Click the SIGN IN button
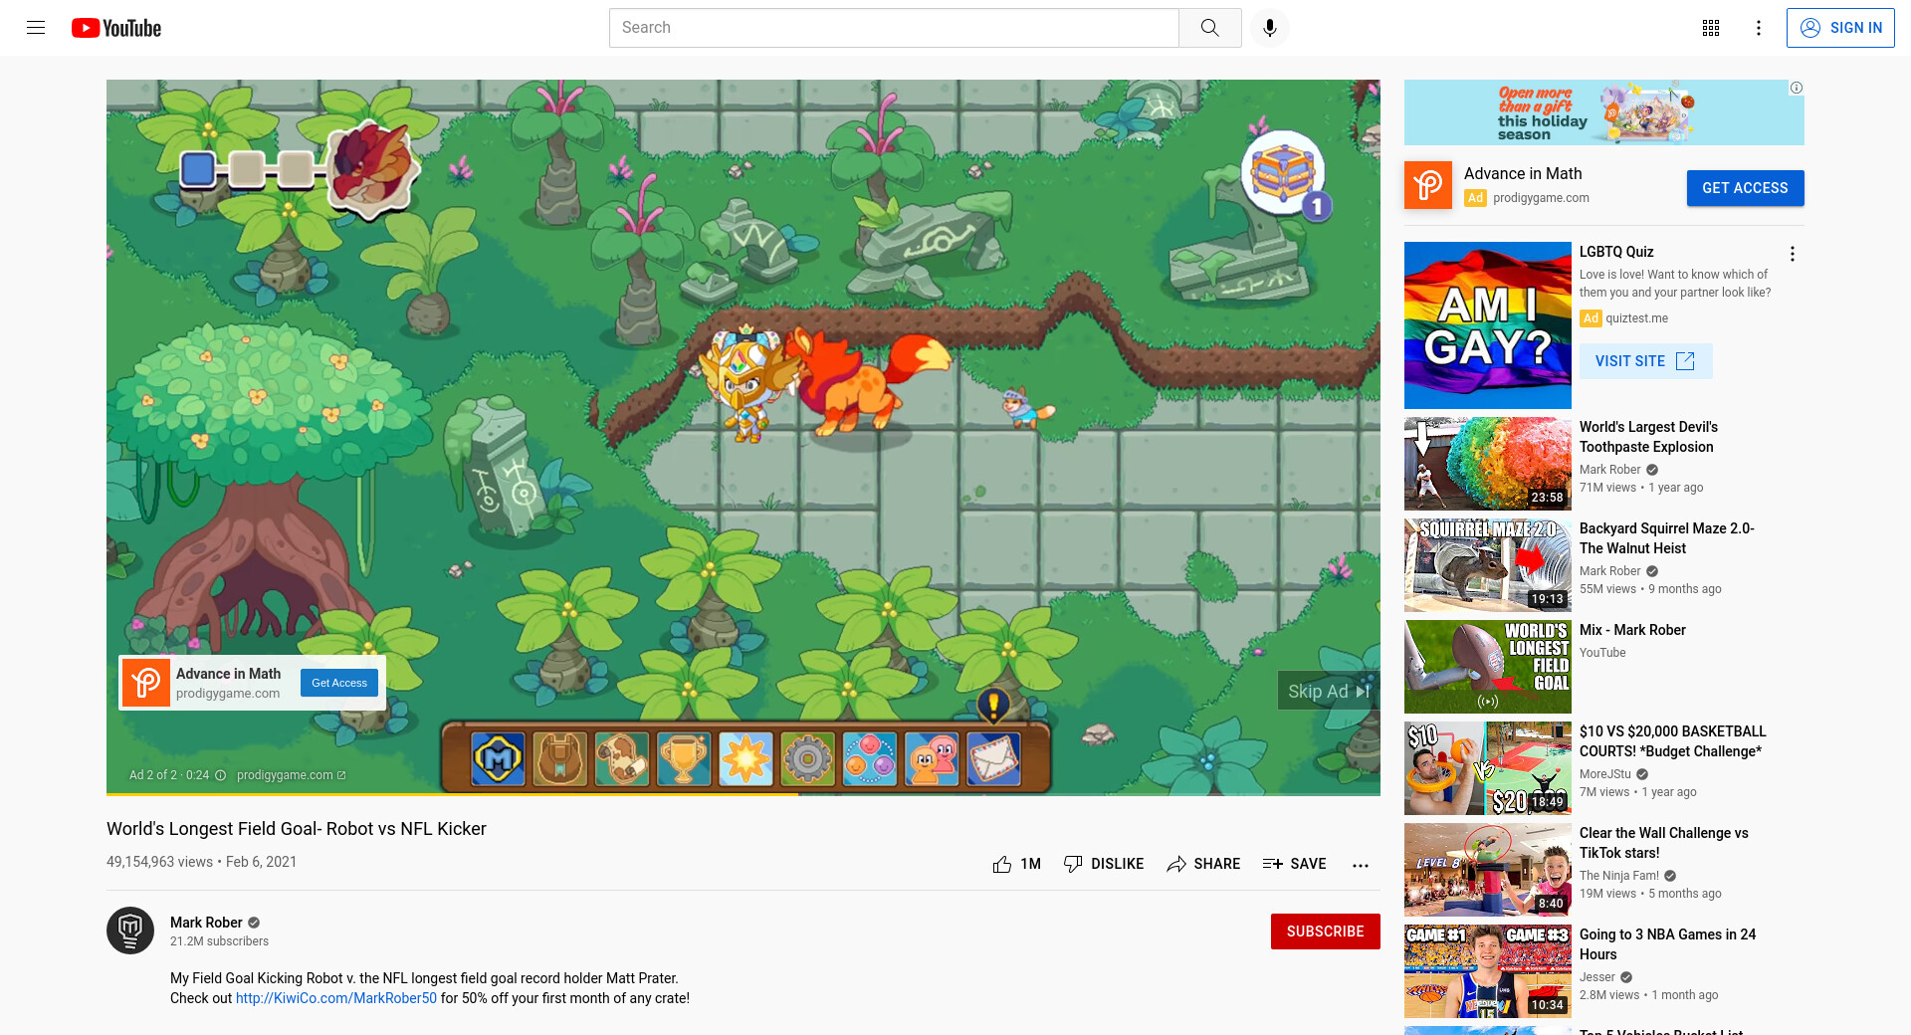The height and width of the screenshot is (1035, 1911). (1840, 28)
